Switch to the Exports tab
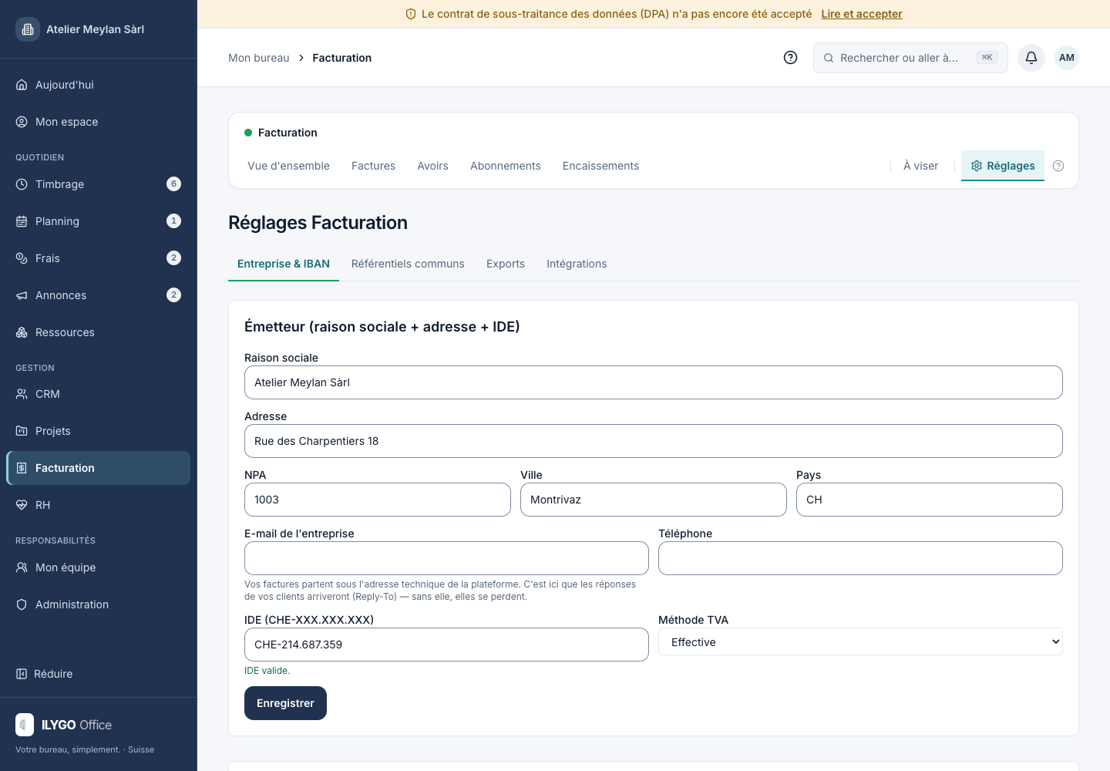Screen dimensions: 1110x771 (506, 264)
